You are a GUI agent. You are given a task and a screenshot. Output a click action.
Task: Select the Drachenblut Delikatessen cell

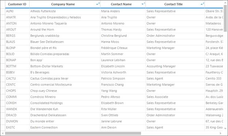(65, 115)
